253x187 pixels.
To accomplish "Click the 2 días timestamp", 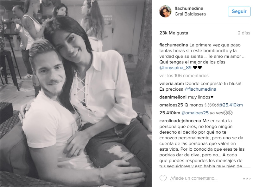I will coord(244,33).
